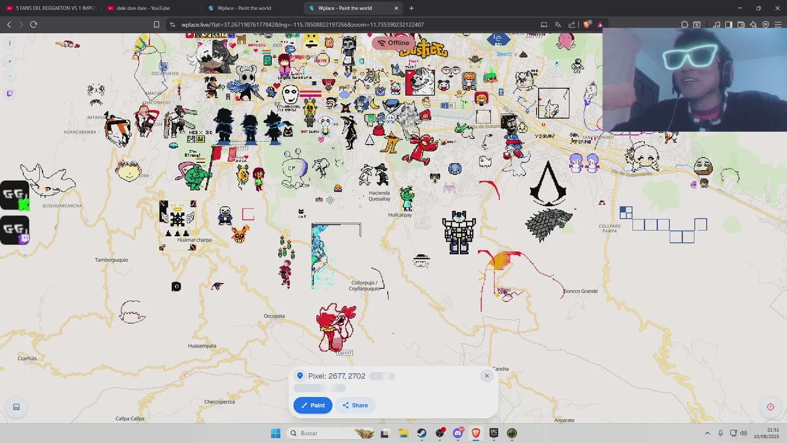Open the Leo AI sparkle icon
The width and height of the screenshot is (787, 443).
pyautogui.click(x=753, y=25)
